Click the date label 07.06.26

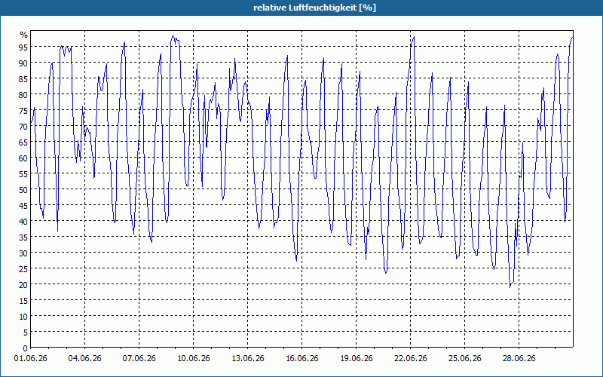click(x=139, y=358)
